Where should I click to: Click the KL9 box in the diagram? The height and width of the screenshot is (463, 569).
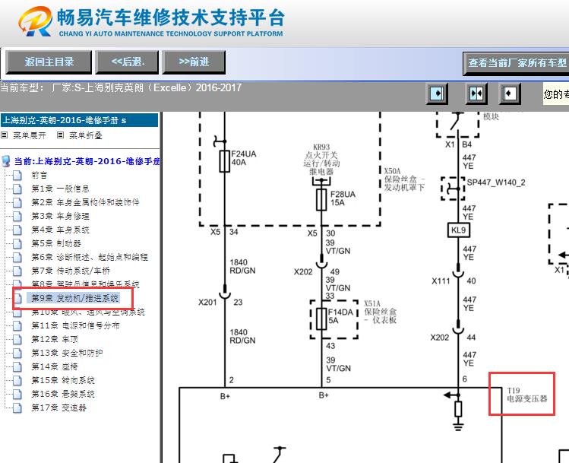pyautogui.click(x=458, y=230)
